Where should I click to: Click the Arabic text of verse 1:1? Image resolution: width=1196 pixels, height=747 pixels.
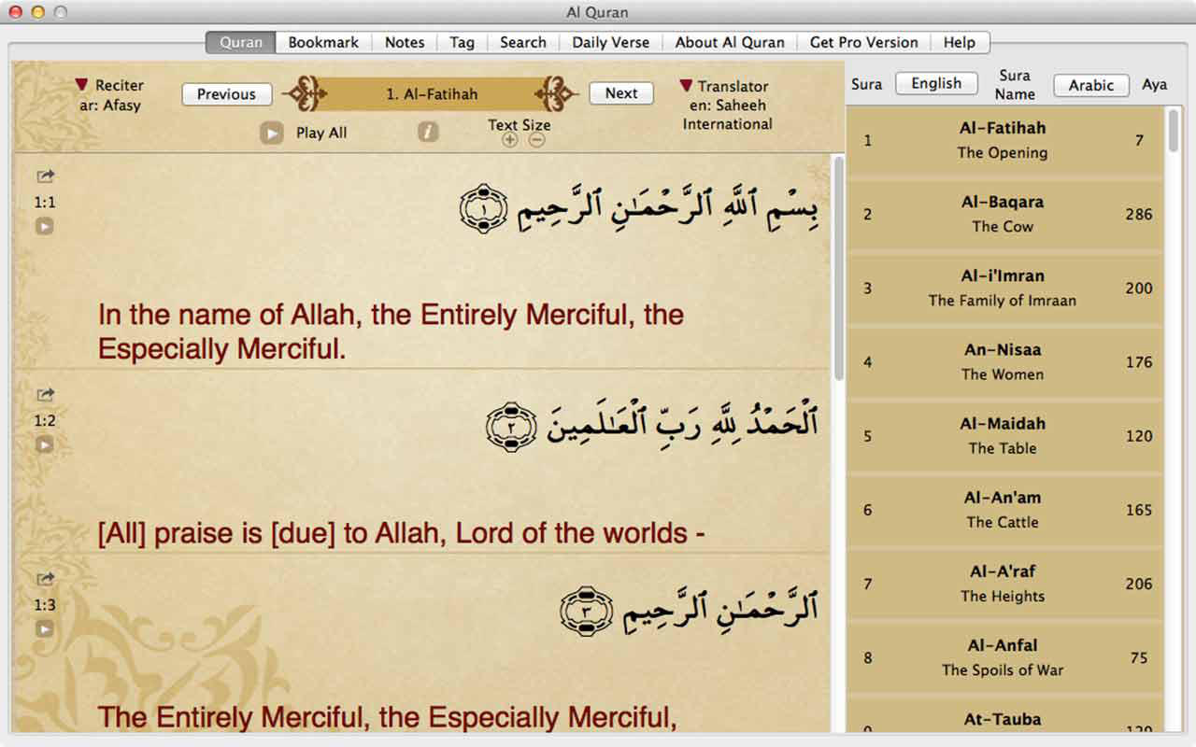point(640,209)
